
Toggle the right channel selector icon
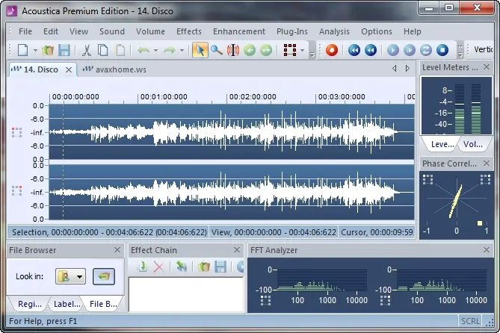coord(16,191)
